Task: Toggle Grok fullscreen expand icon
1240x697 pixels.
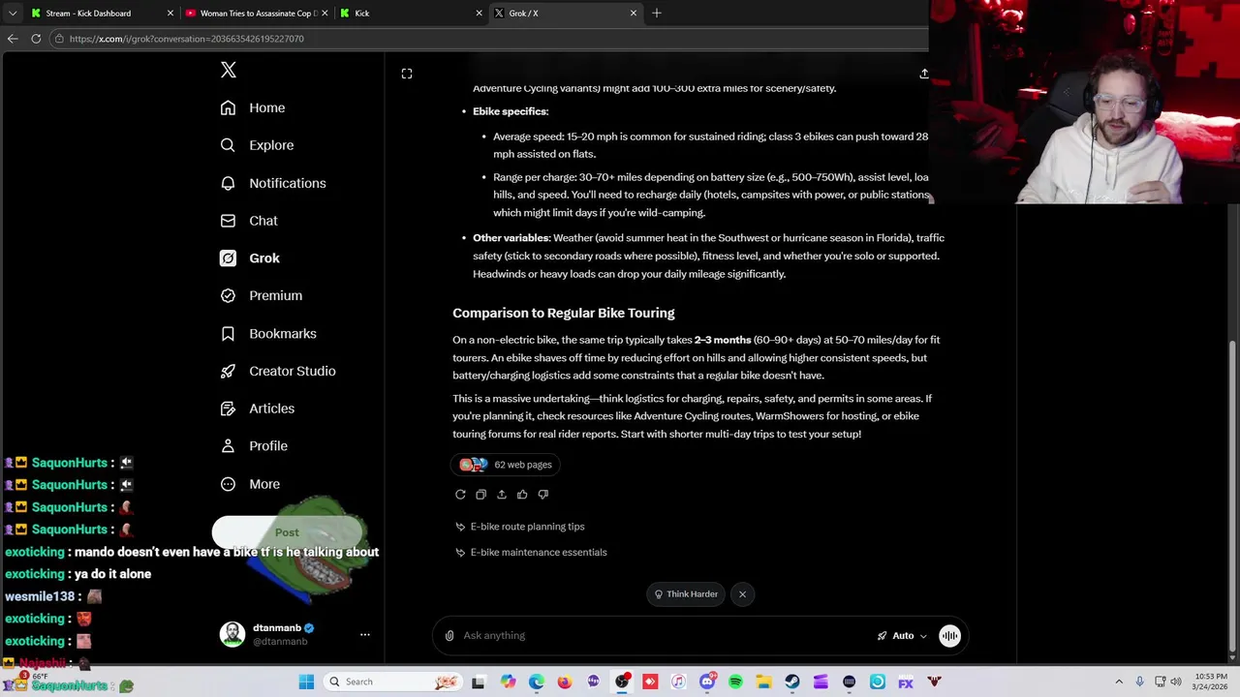Action: click(x=407, y=74)
